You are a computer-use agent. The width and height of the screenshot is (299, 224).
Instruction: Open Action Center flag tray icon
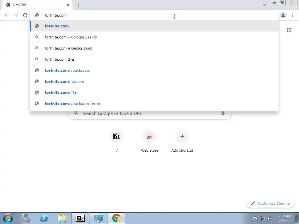(255, 218)
